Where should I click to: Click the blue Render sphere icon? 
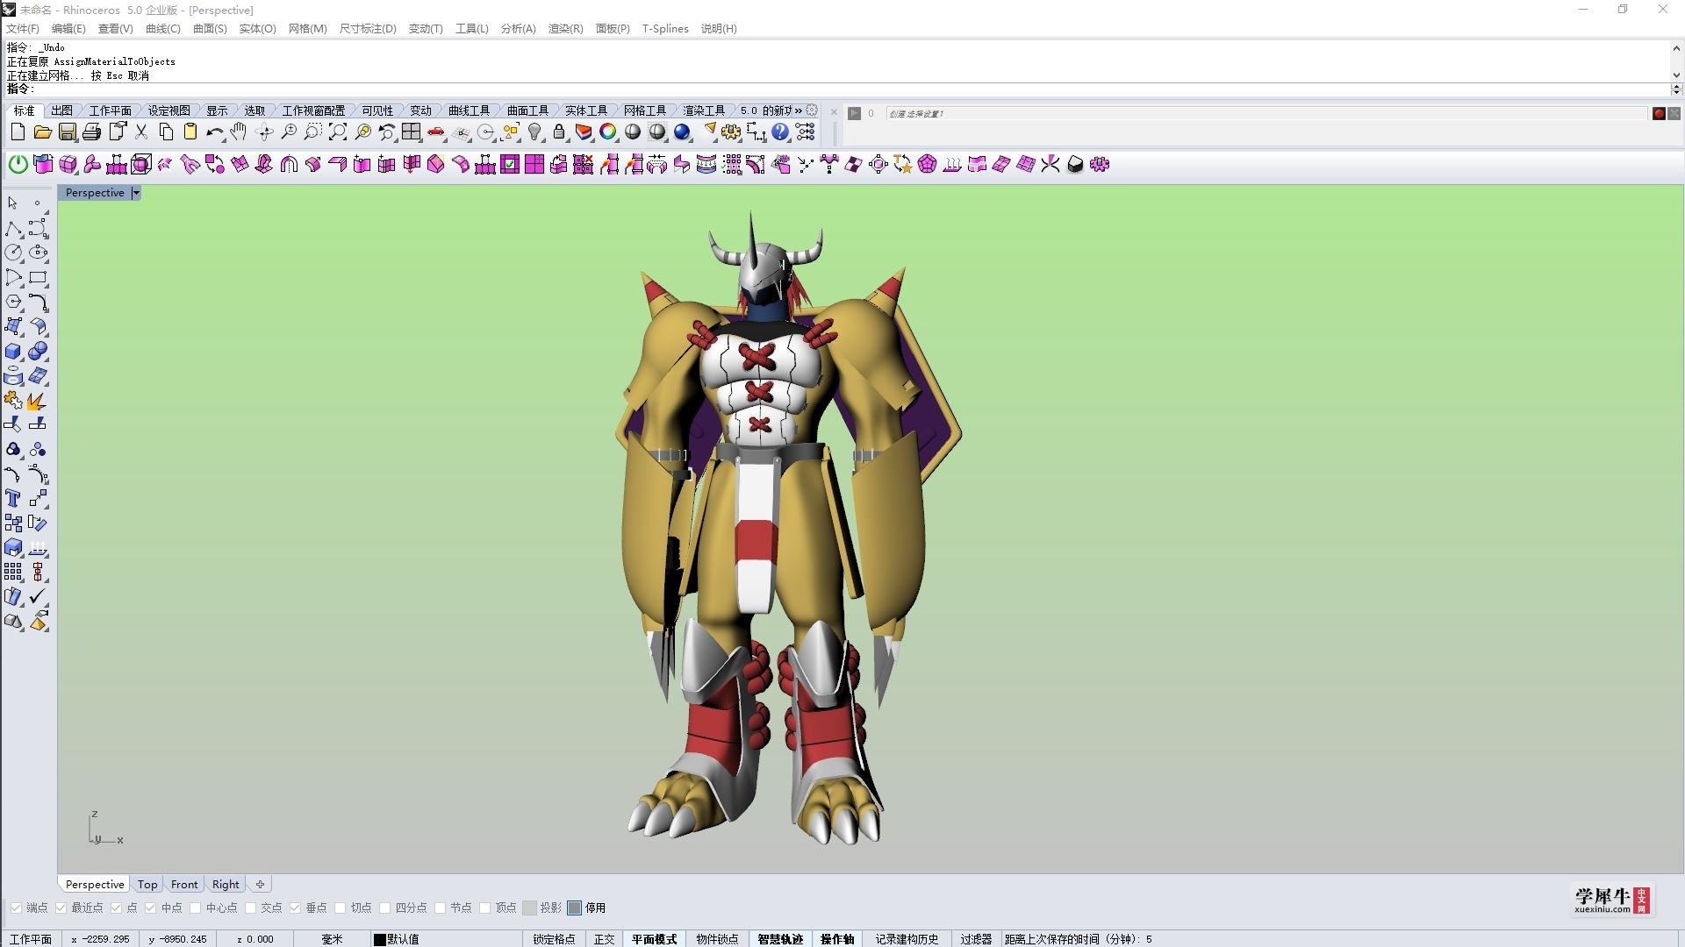[682, 132]
